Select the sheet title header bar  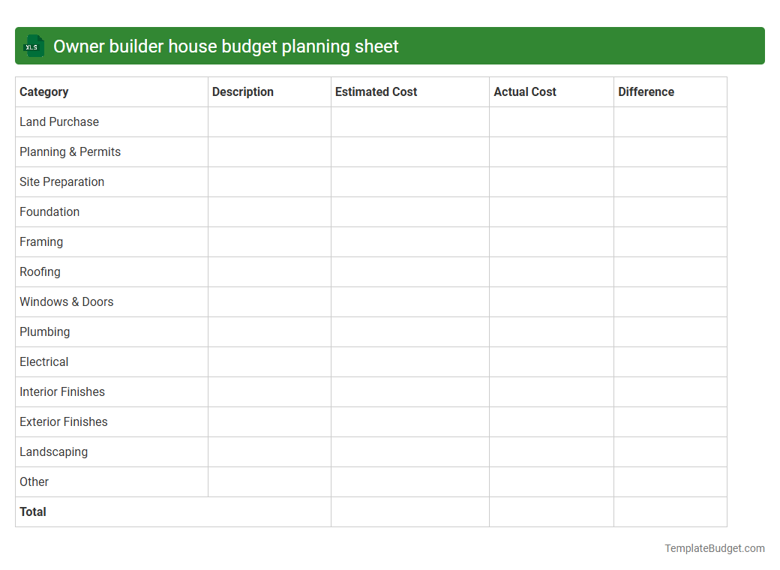point(390,46)
